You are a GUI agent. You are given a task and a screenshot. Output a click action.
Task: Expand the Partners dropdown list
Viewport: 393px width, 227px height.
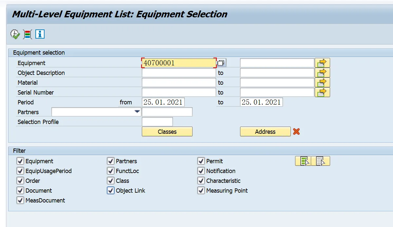pyautogui.click(x=137, y=112)
